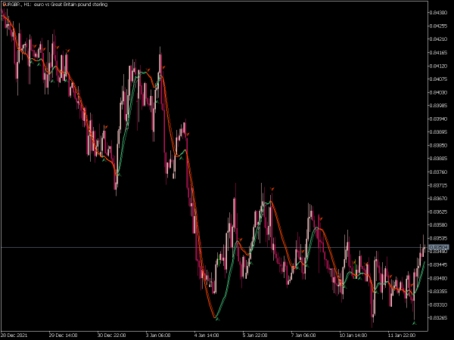Choose the 0.83535 price label
Viewport: 454px width, 340px height.
[x=438, y=239]
